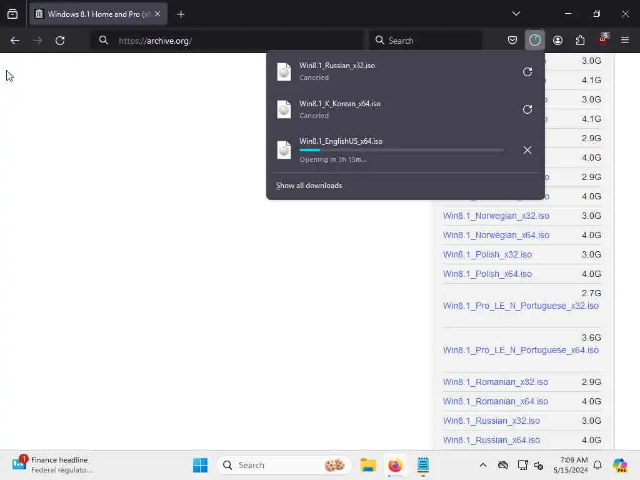Show hidden system tray icons
Screen dimensions: 640x480
coord(483,465)
